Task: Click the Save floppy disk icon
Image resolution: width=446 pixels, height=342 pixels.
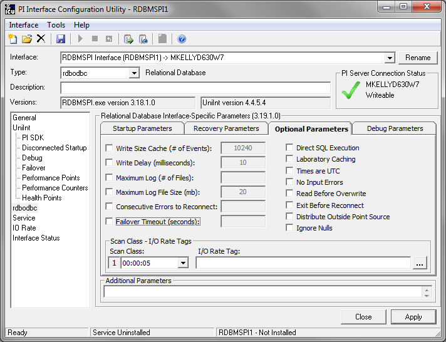Action: tap(61, 39)
